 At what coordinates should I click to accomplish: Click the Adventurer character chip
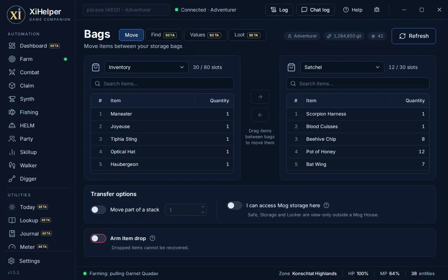click(x=302, y=36)
